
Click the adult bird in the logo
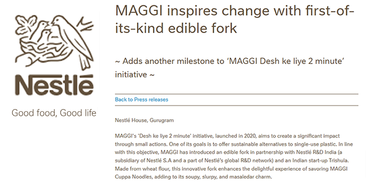pos(72,40)
